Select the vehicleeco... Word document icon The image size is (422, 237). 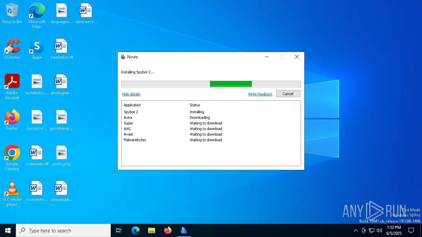pyautogui.click(x=86, y=14)
